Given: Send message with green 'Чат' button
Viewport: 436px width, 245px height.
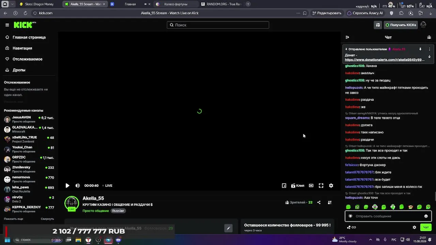Looking at the screenshot, I should (x=426, y=227).
